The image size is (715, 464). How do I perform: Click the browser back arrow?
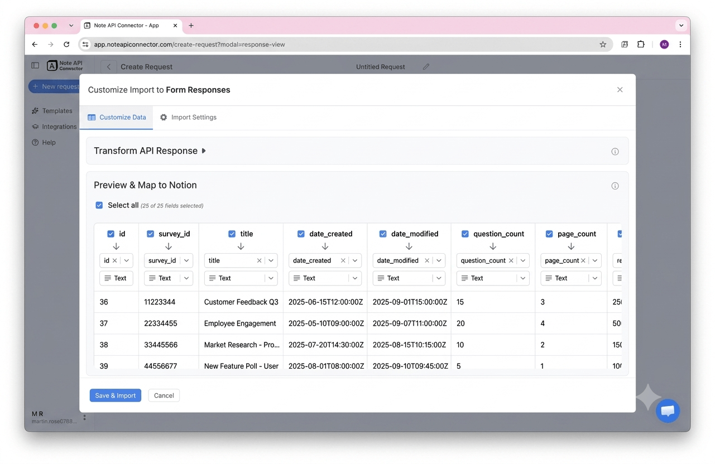pyautogui.click(x=35, y=45)
